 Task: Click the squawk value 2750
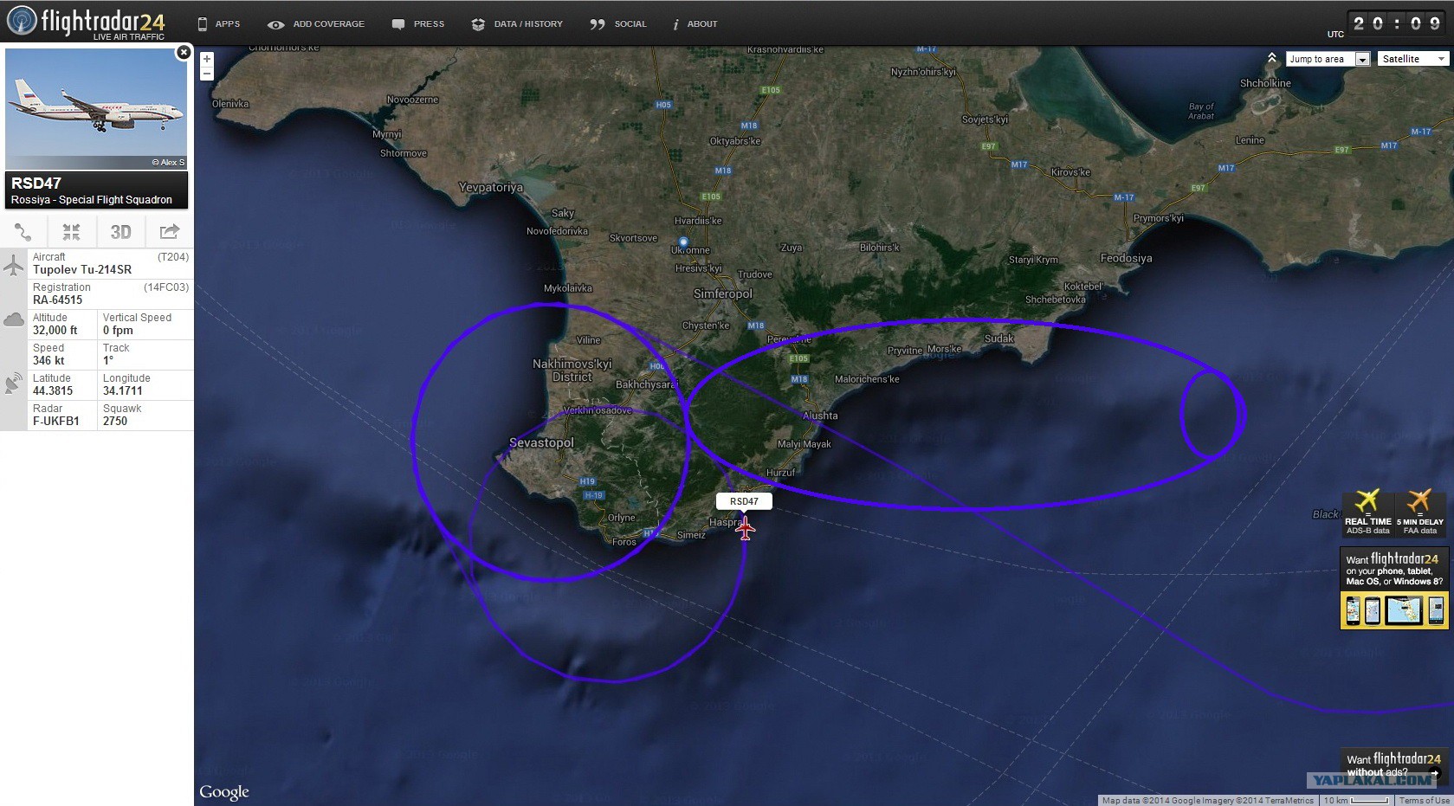tap(115, 422)
